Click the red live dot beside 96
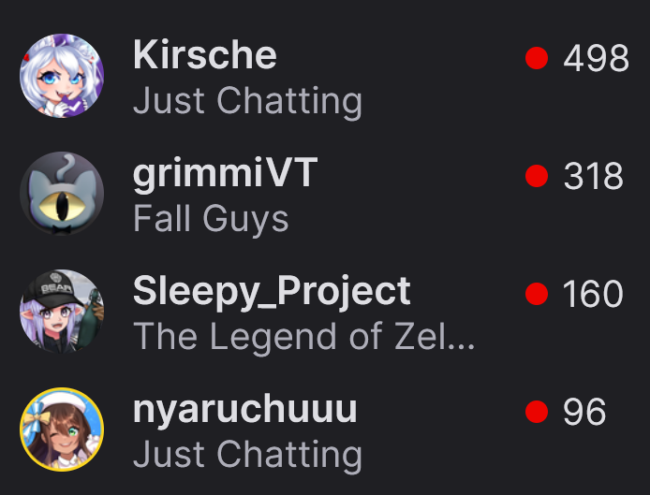The height and width of the screenshot is (495, 650). point(537,412)
